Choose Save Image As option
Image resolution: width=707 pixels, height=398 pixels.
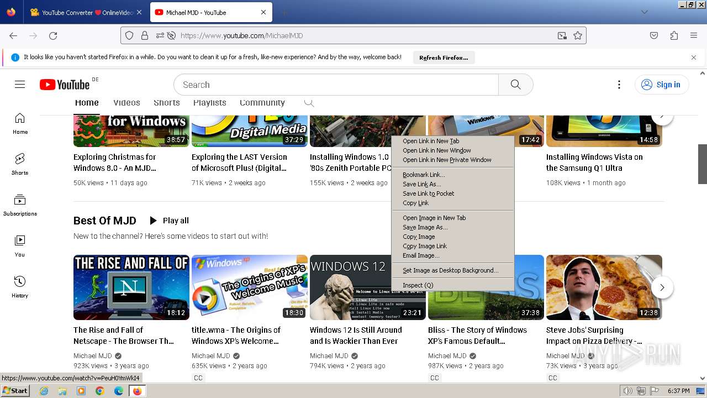coord(453,227)
